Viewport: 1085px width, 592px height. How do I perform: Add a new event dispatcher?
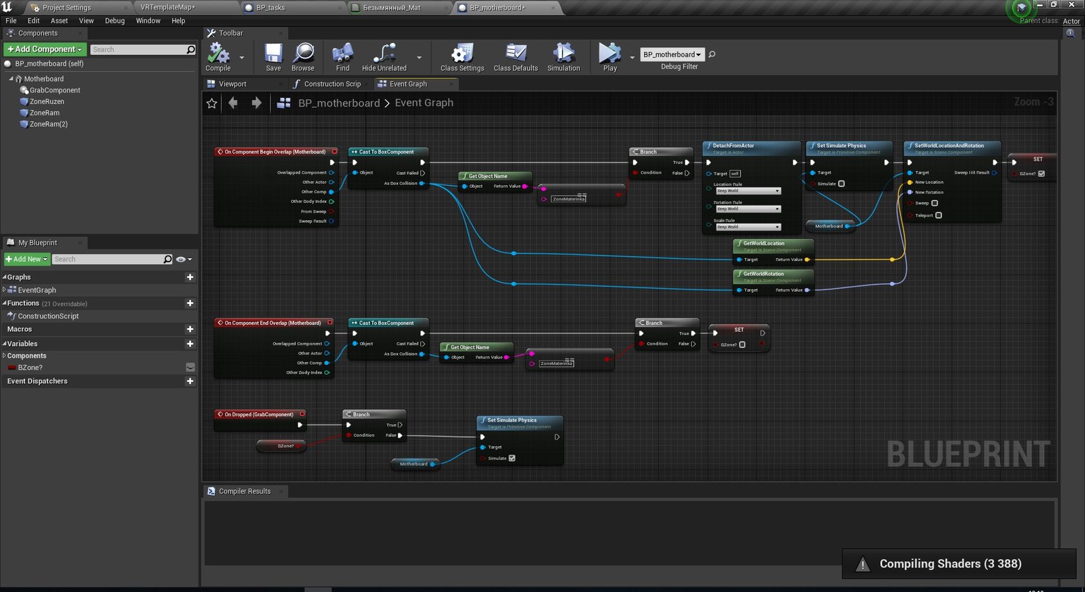(x=190, y=381)
